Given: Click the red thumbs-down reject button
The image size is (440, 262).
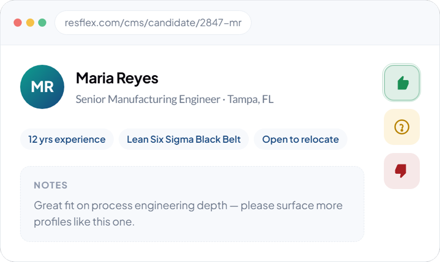Looking at the screenshot, I should click(x=401, y=170).
